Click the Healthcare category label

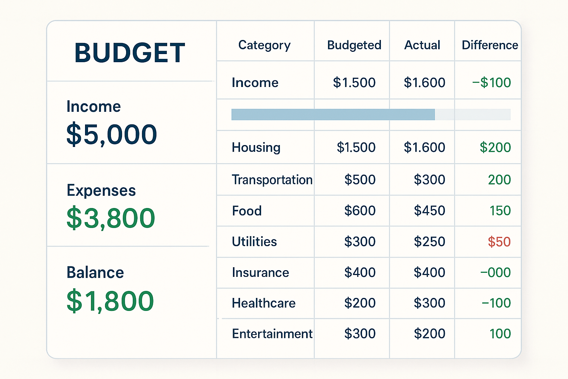(263, 303)
